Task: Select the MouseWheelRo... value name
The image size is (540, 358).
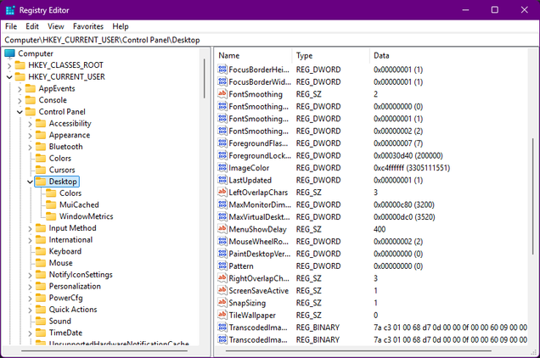Action: (259, 241)
